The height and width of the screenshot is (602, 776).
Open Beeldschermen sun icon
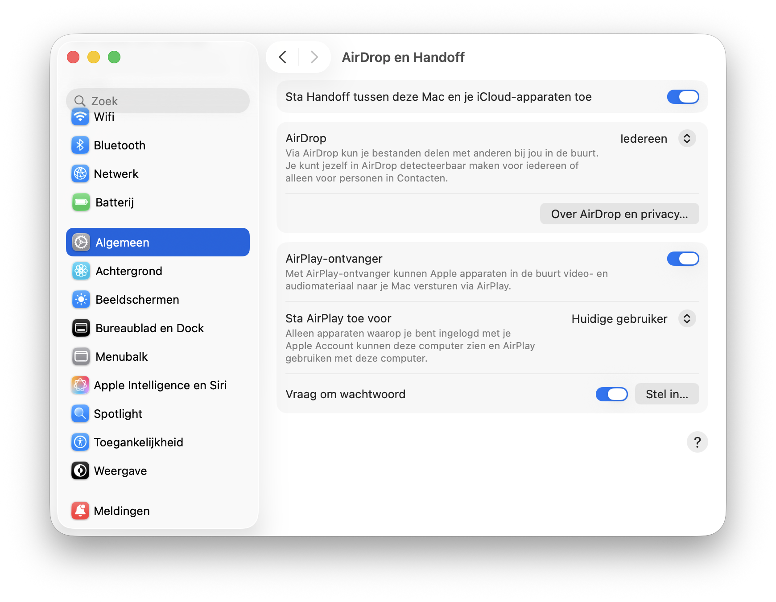point(81,300)
